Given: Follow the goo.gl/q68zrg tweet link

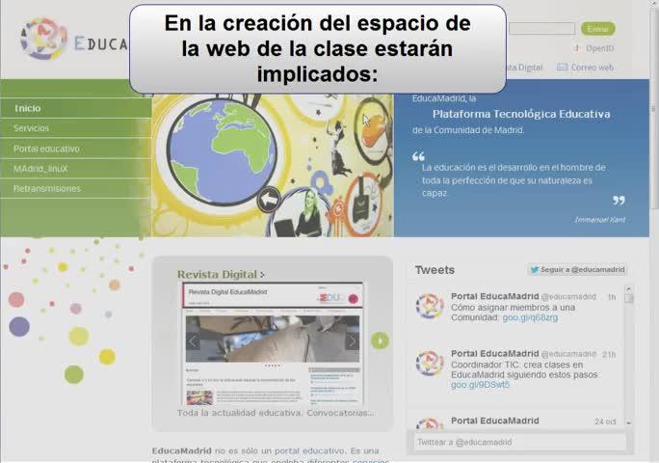Looking at the screenshot, I should coord(530,317).
